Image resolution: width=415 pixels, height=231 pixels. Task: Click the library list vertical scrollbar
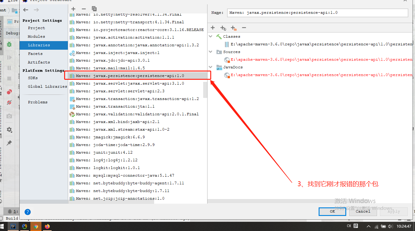tap(205, 90)
